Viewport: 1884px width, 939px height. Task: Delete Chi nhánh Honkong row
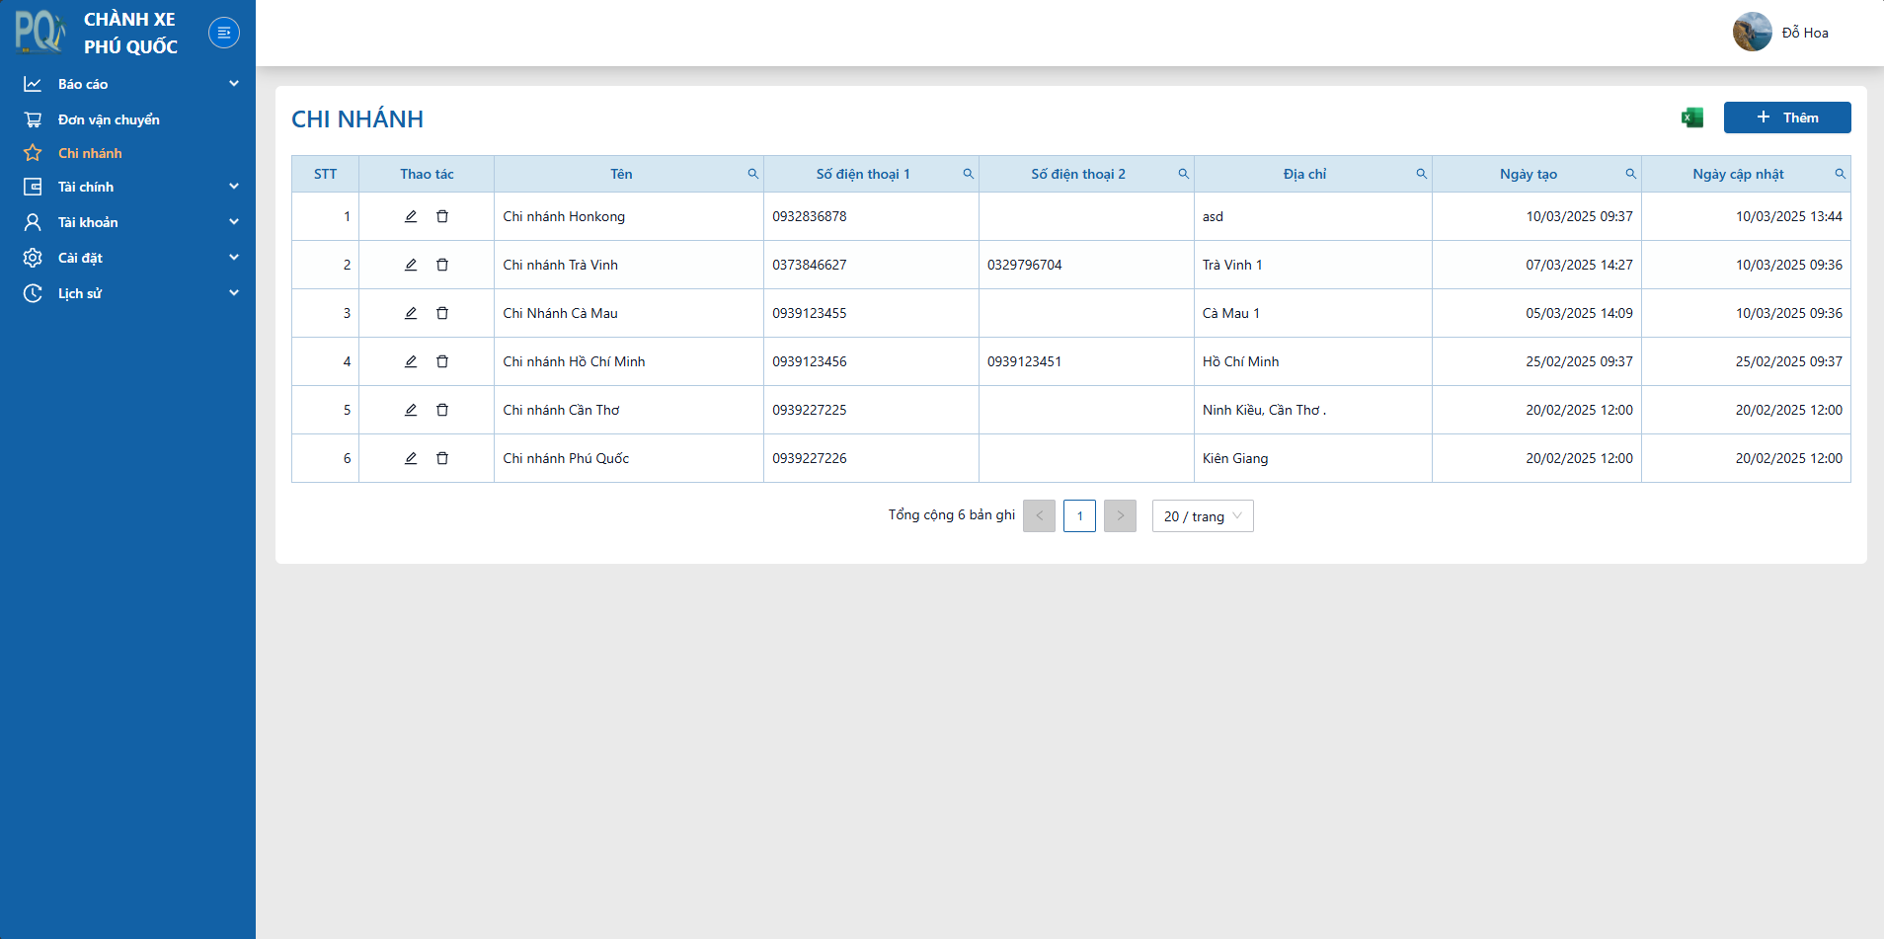(442, 216)
